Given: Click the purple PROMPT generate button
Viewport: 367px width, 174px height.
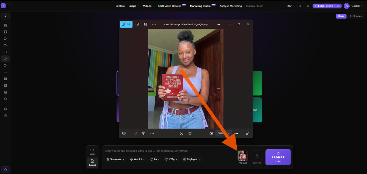Looking at the screenshot, I should pyautogui.click(x=278, y=157).
